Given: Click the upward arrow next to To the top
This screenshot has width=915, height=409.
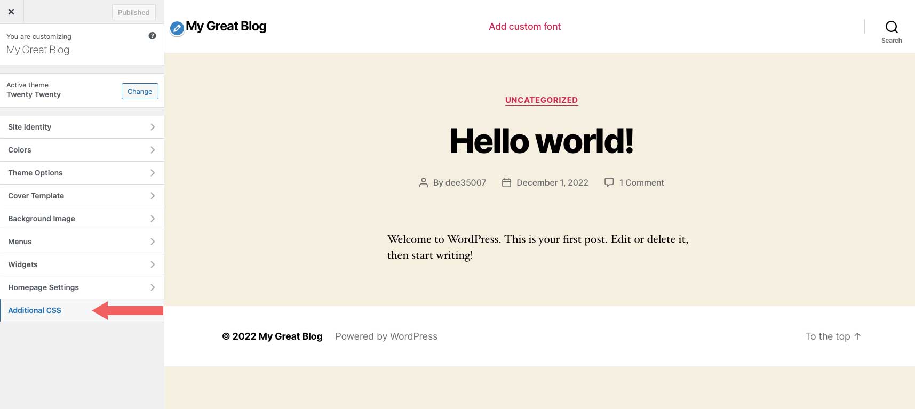Looking at the screenshot, I should [857, 336].
